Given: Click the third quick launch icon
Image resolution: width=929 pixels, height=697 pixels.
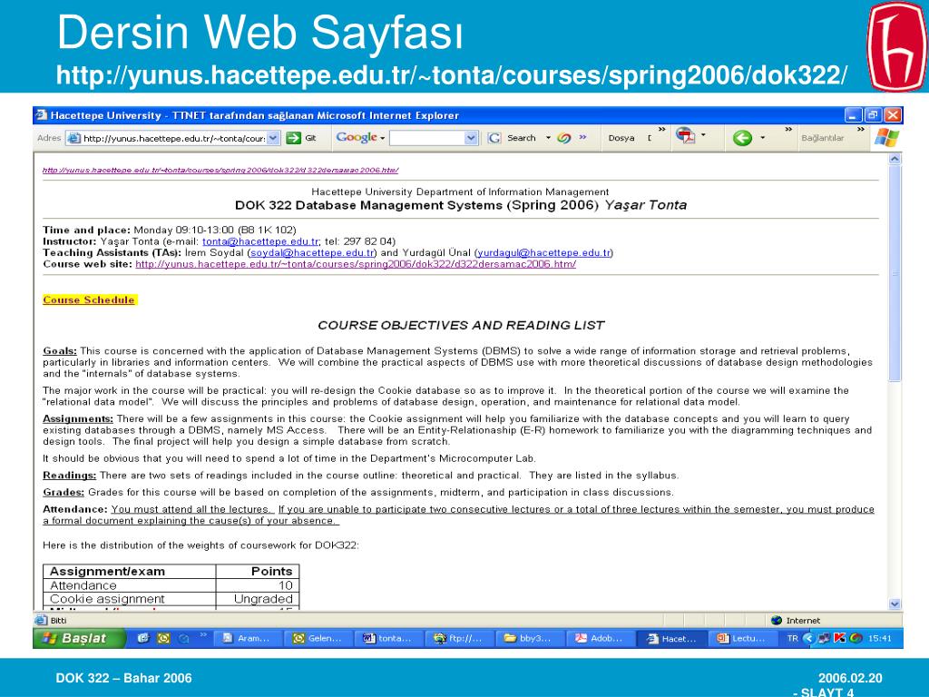Looking at the screenshot, I should click(184, 638).
